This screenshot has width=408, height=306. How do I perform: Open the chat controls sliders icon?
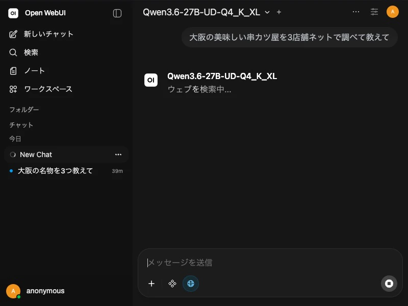[374, 12]
